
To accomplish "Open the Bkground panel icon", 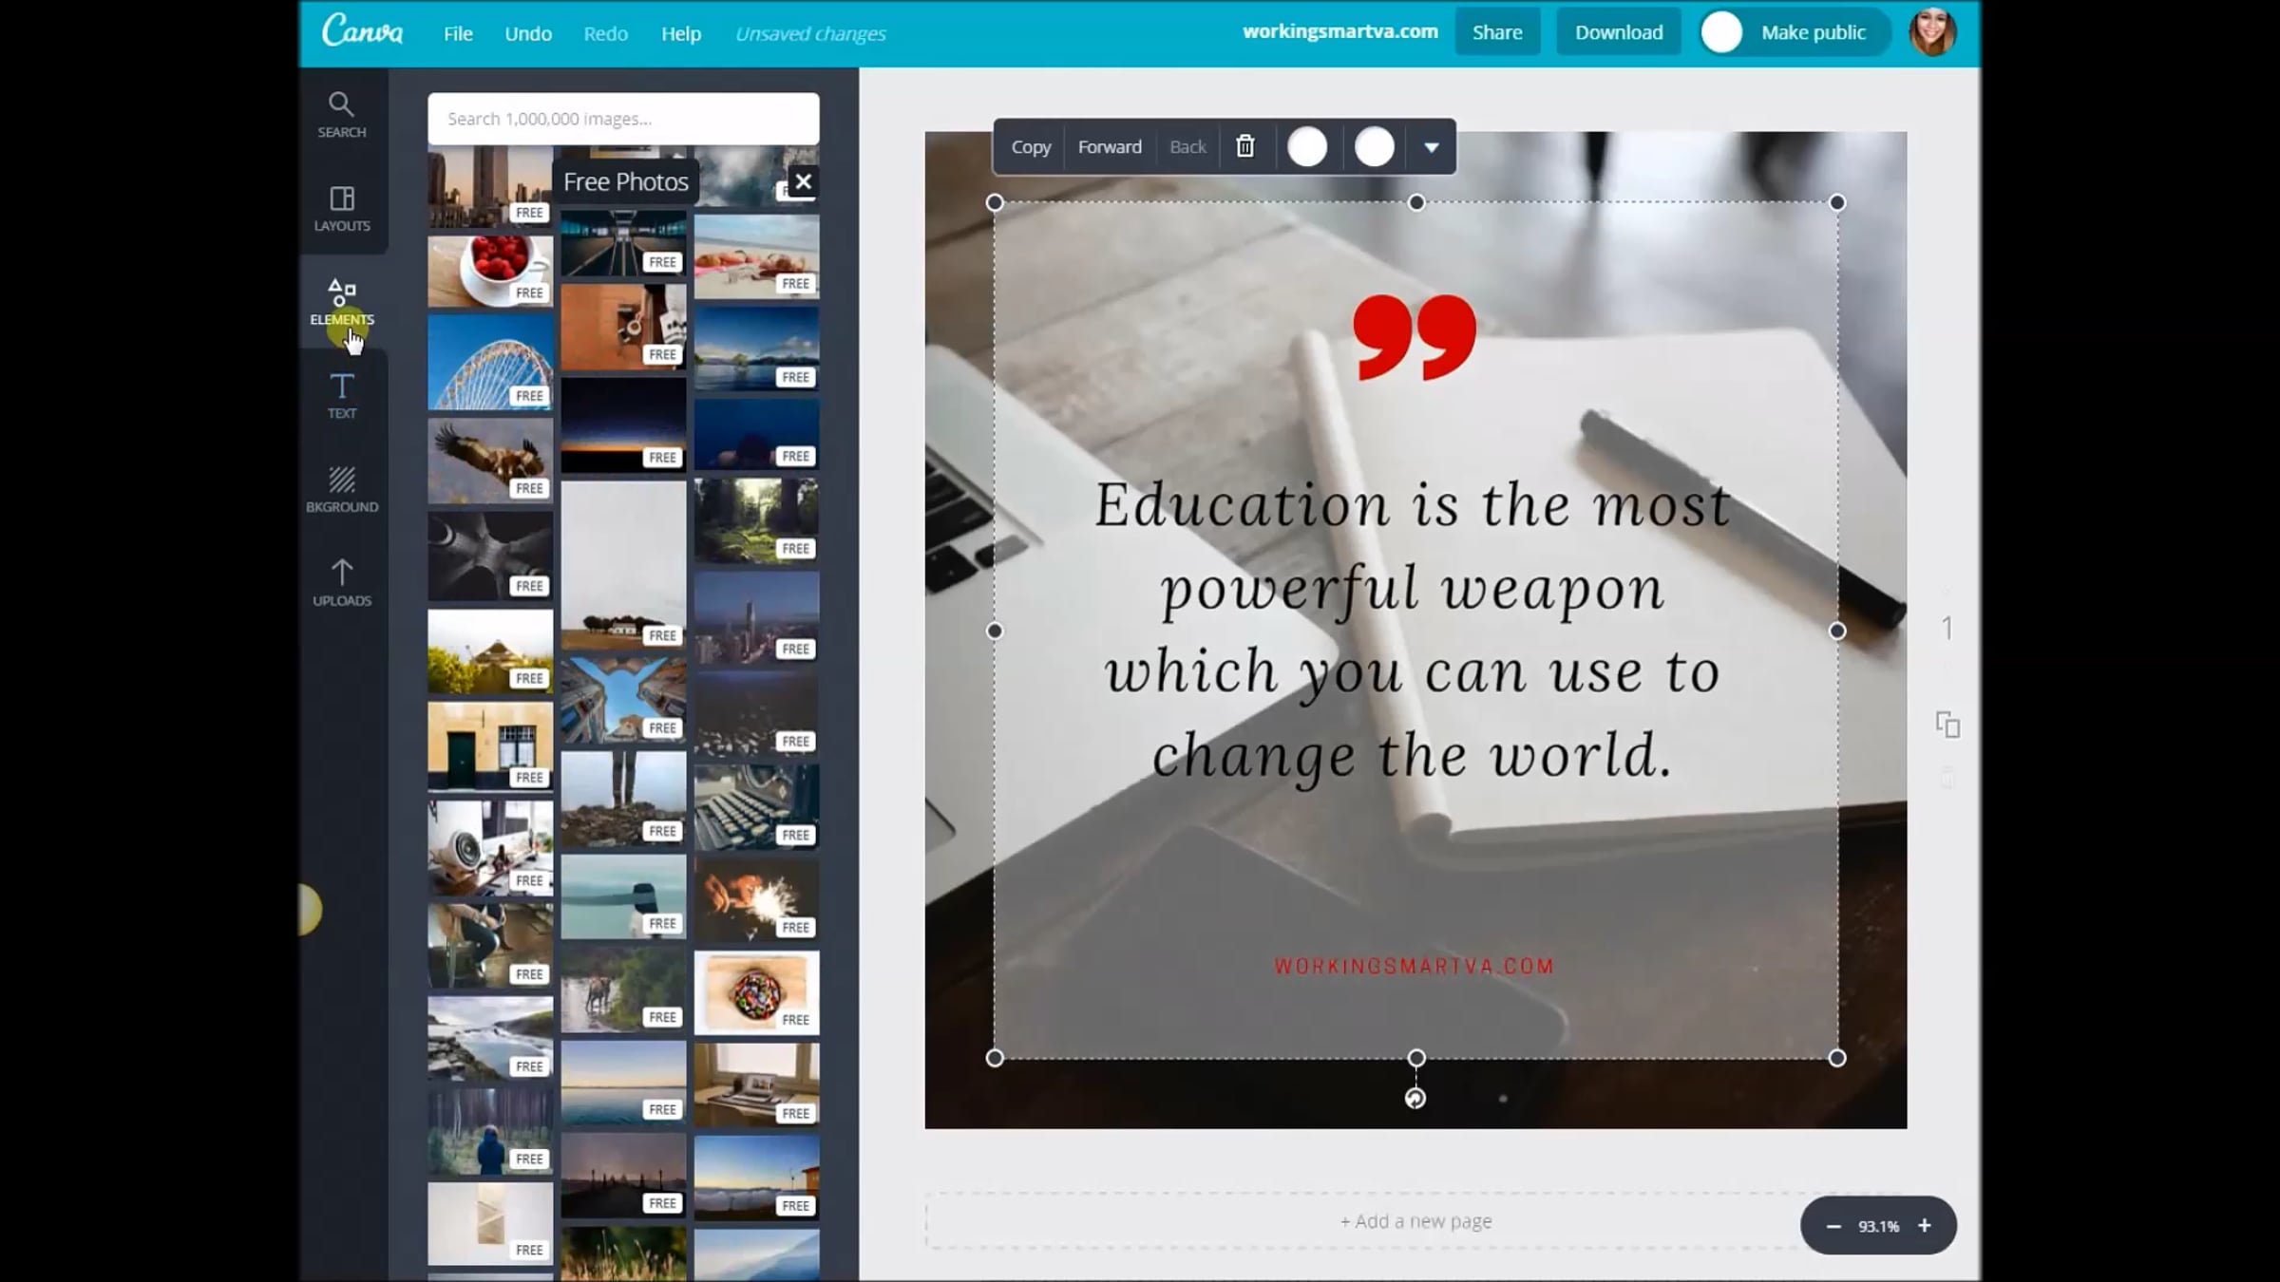I will point(342,488).
